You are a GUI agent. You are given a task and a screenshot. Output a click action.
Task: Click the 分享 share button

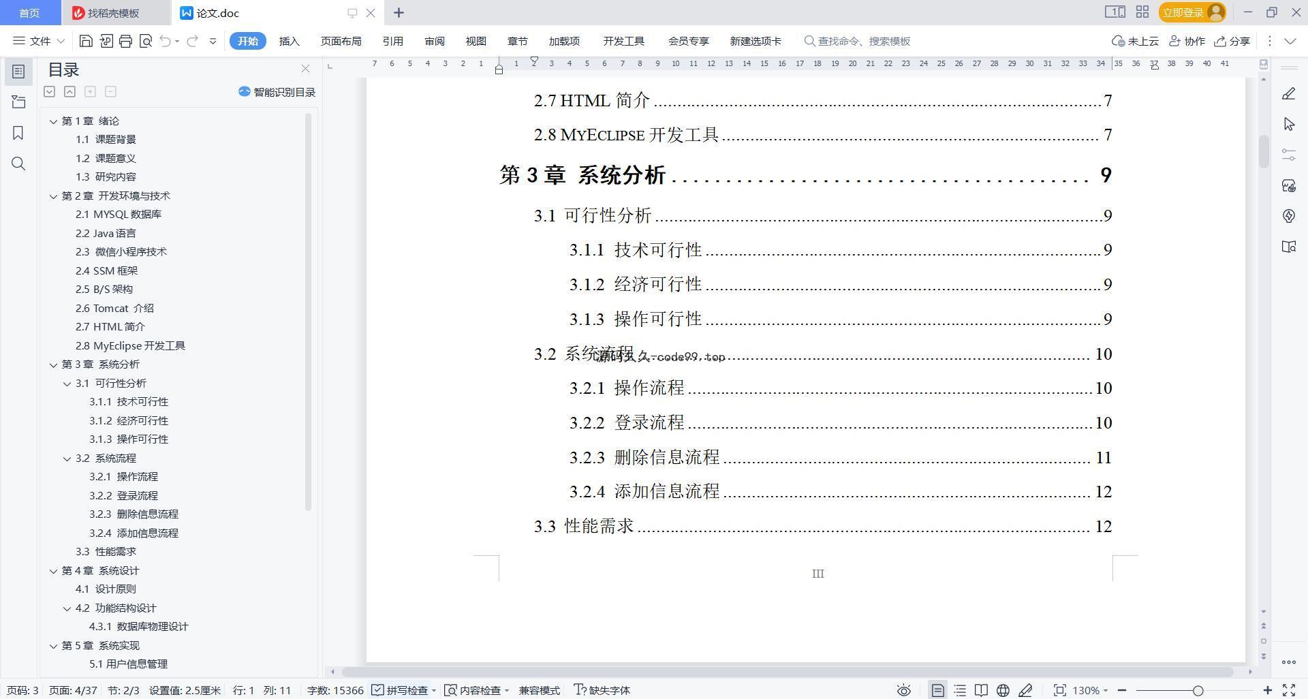coord(1232,41)
